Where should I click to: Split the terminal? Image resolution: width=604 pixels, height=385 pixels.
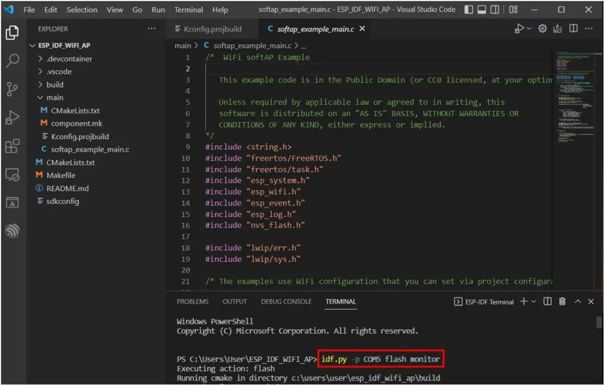click(547, 301)
